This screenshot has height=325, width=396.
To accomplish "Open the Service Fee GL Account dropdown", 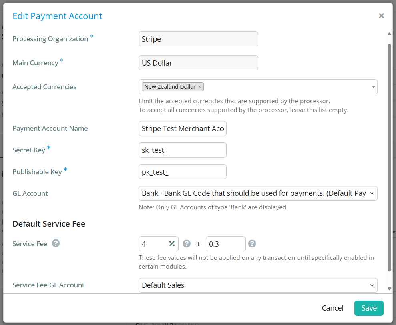I will pos(258,285).
